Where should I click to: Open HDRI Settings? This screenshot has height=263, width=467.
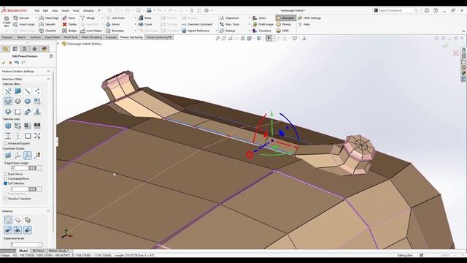tap(309, 18)
